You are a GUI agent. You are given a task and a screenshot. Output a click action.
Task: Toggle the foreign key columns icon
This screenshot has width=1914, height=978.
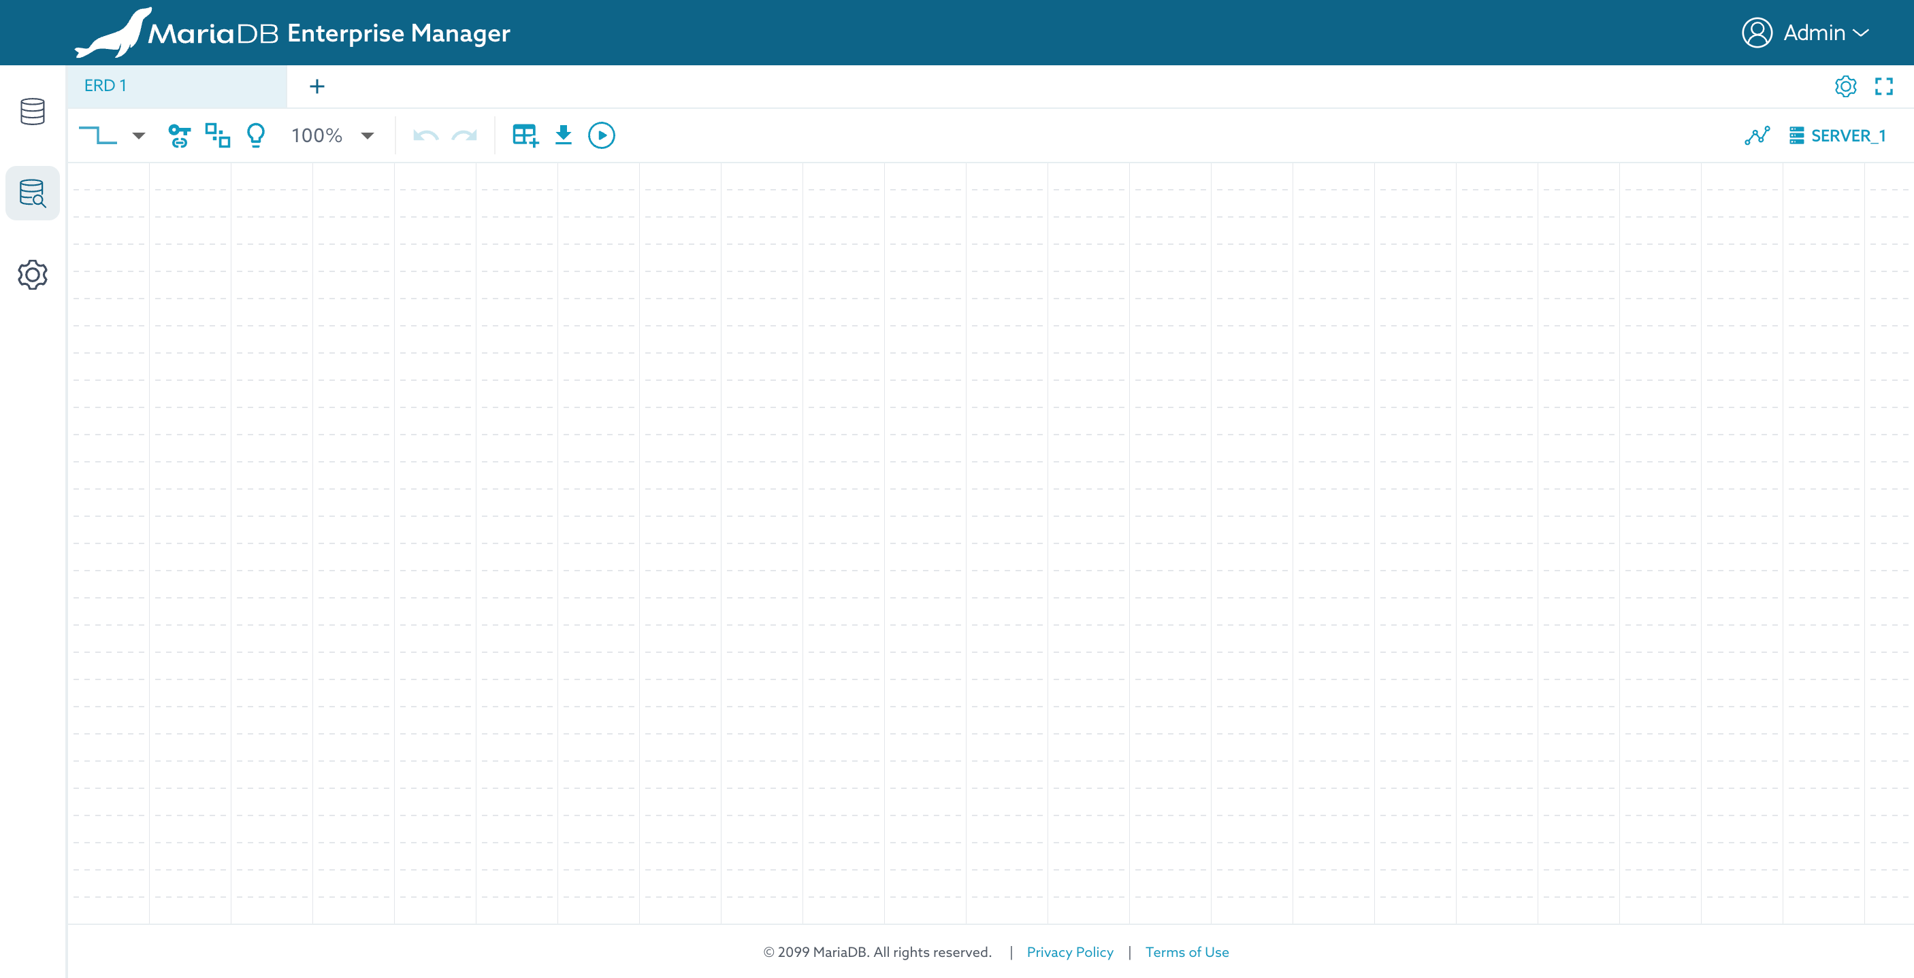[x=179, y=135]
